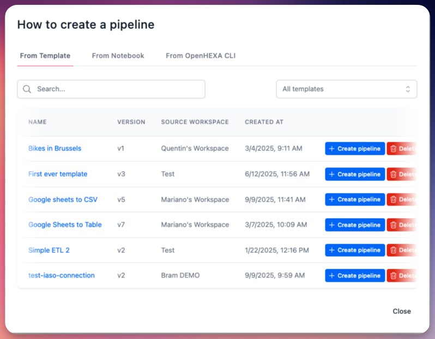Click the magnifier icon in search box
This screenshot has height=339, width=435.
(x=27, y=89)
